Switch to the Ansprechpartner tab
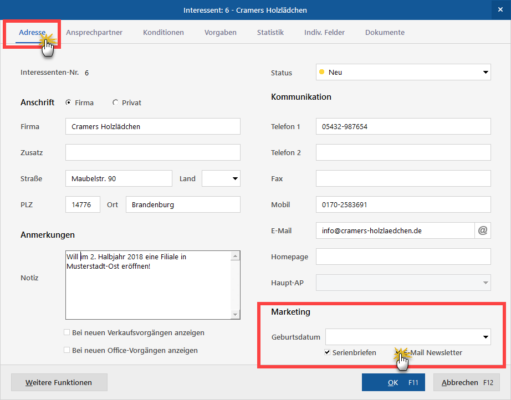The height and width of the screenshot is (400, 511). click(94, 33)
